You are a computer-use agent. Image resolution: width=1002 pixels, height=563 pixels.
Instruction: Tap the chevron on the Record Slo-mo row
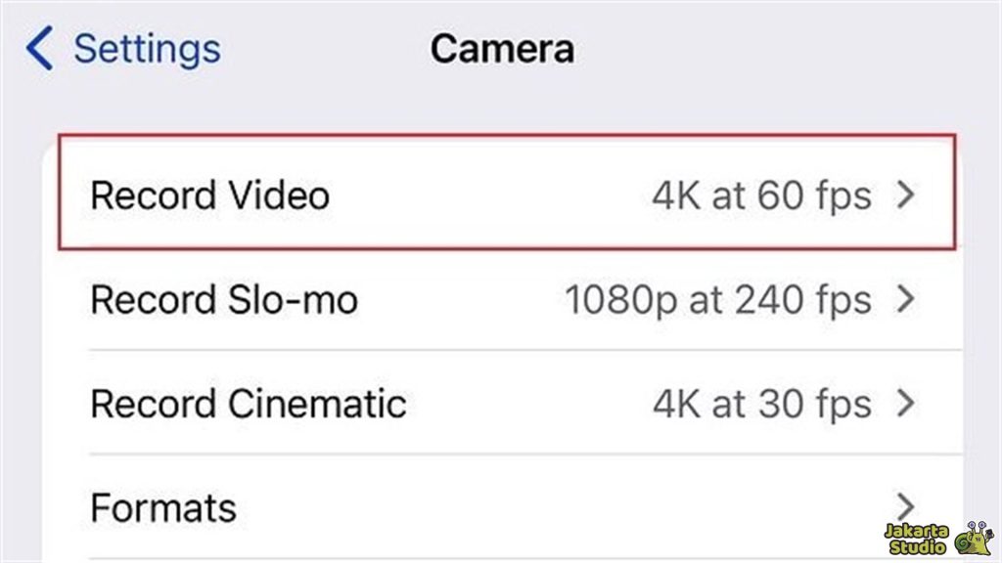(906, 299)
